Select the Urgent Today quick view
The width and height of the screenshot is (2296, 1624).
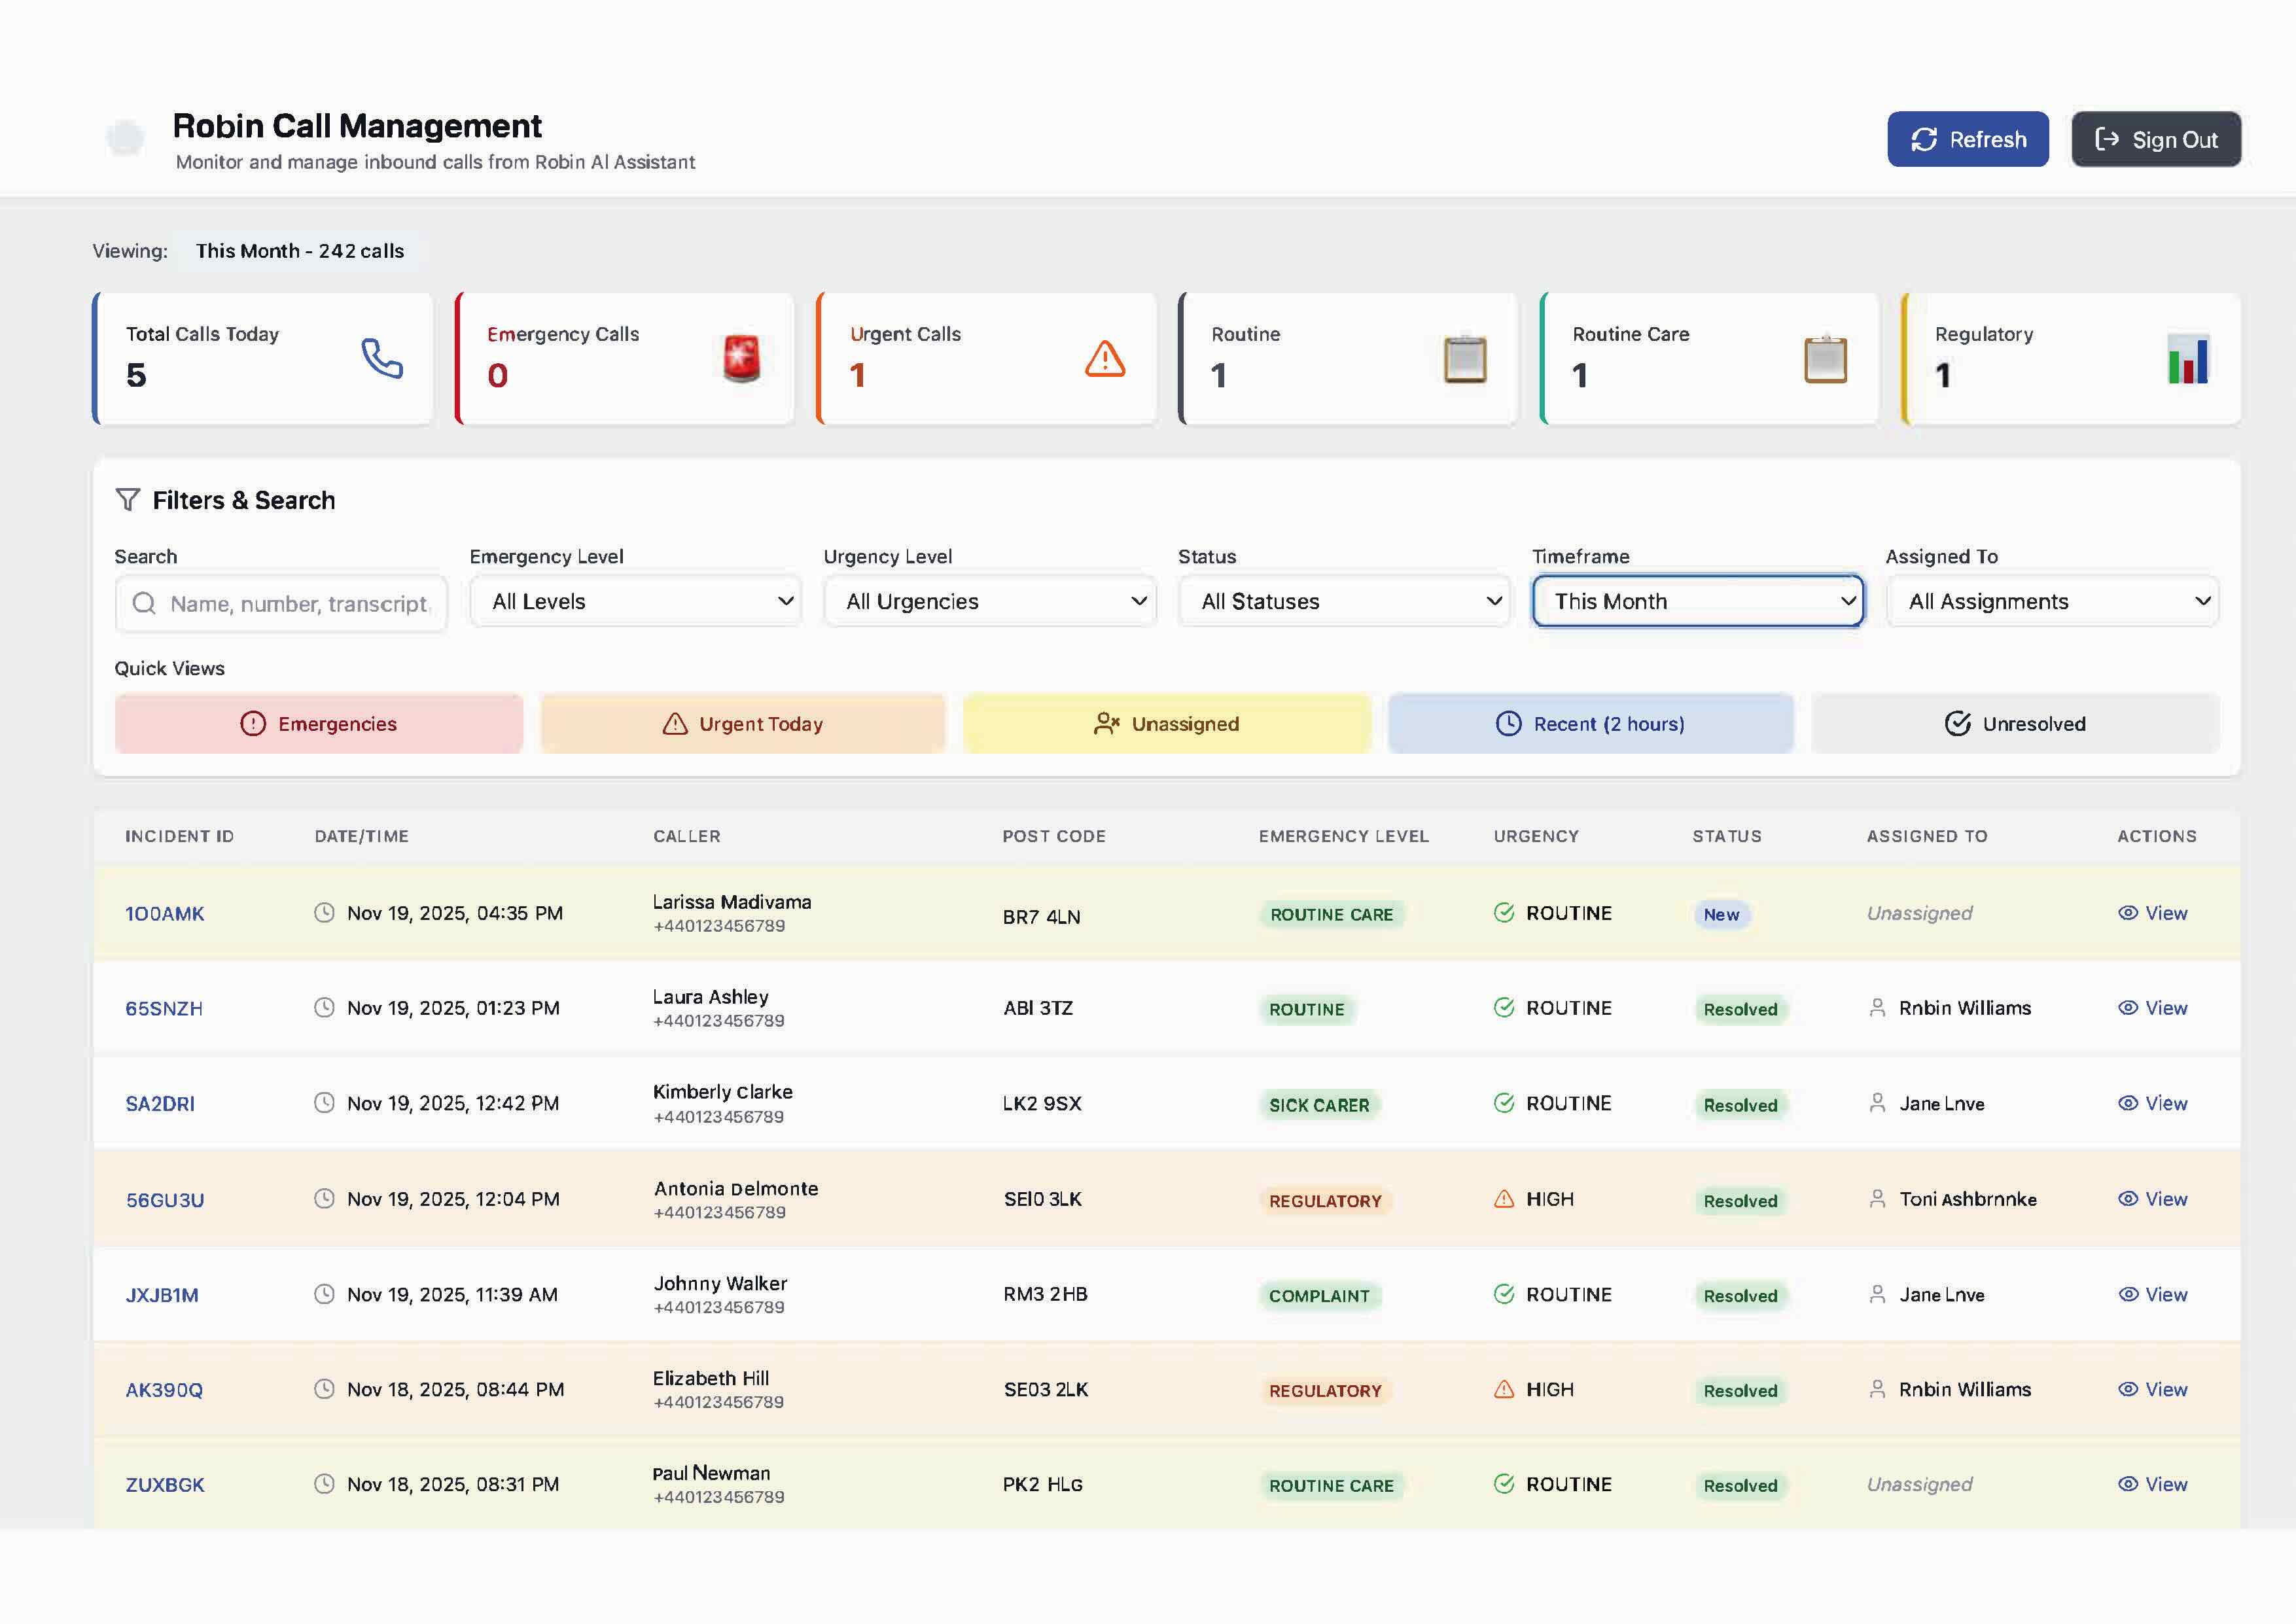741,723
